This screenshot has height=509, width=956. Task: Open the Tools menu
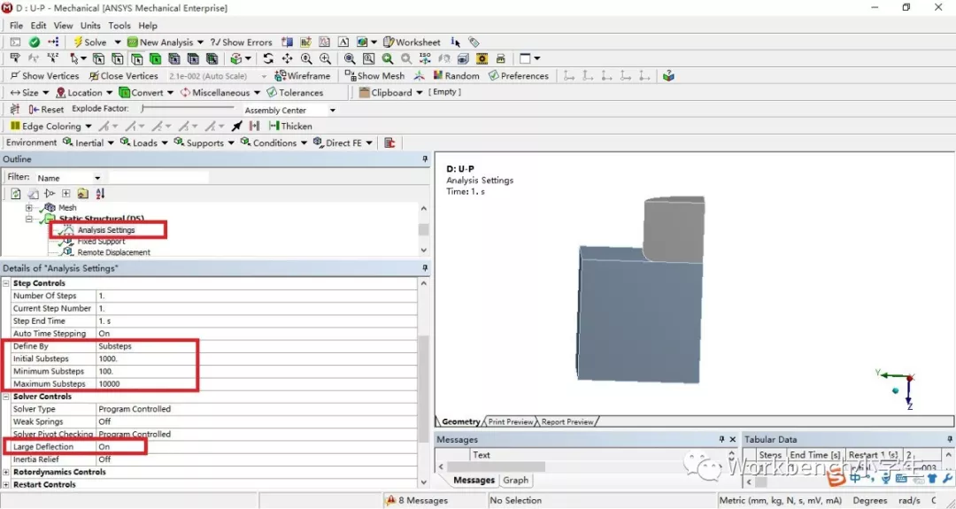click(119, 26)
